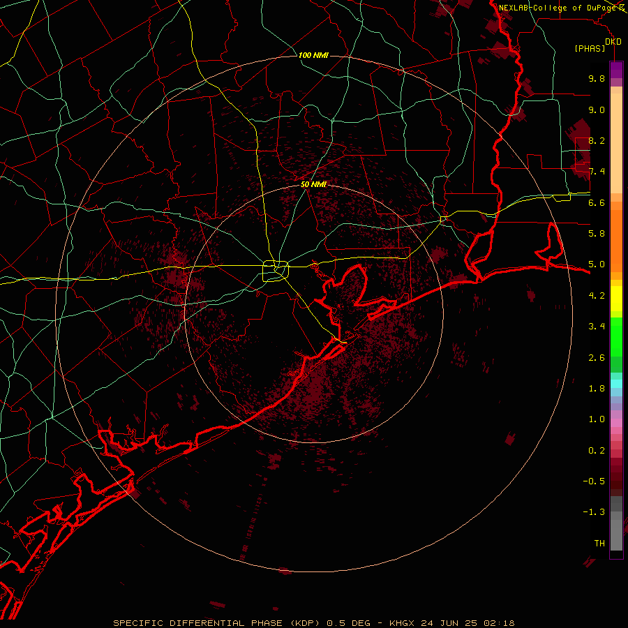Click the 9.8 value on the color scale

(597, 78)
